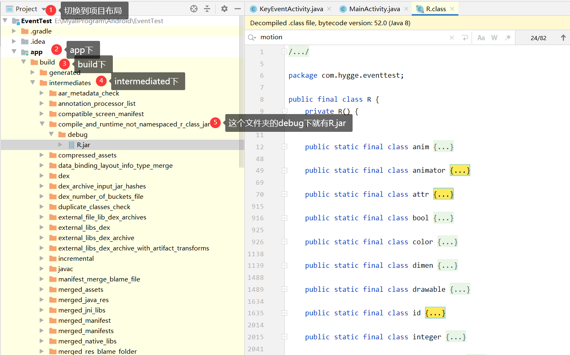
Task: Expand the highlighted attr {...} fold
Action: coord(444,194)
